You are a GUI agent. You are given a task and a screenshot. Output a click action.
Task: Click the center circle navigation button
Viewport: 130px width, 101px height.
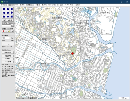point(8,13)
